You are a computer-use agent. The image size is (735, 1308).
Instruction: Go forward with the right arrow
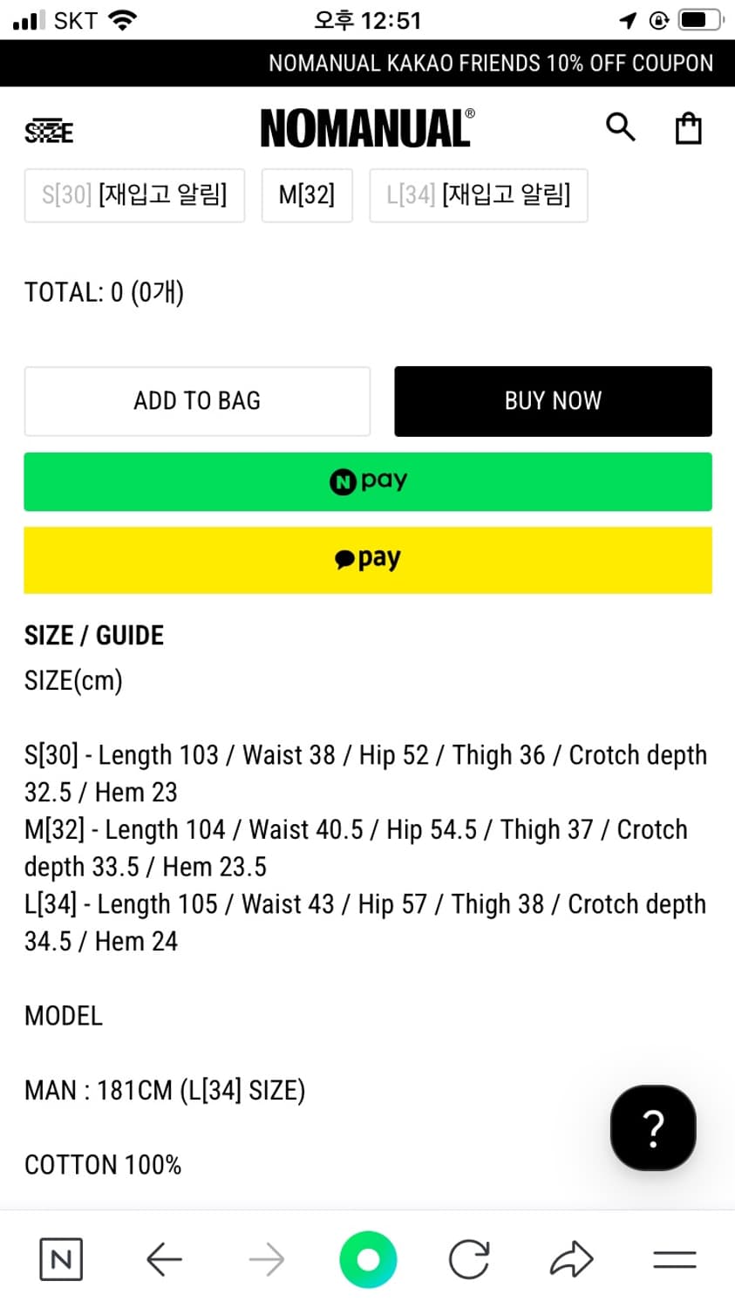pos(266,1259)
